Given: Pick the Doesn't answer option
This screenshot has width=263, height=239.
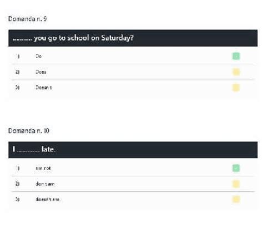Looking at the screenshot, I should pos(44,88).
